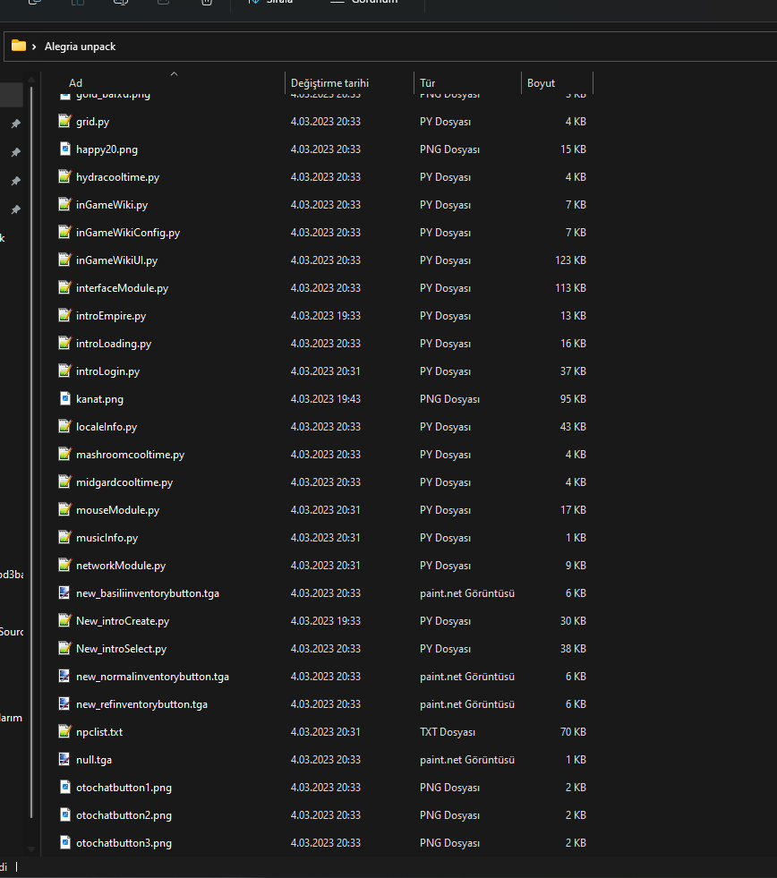Select the interfaceModule.py file icon
Image resolution: width=777 pixels, height=878 pixels.
[65, 287]
